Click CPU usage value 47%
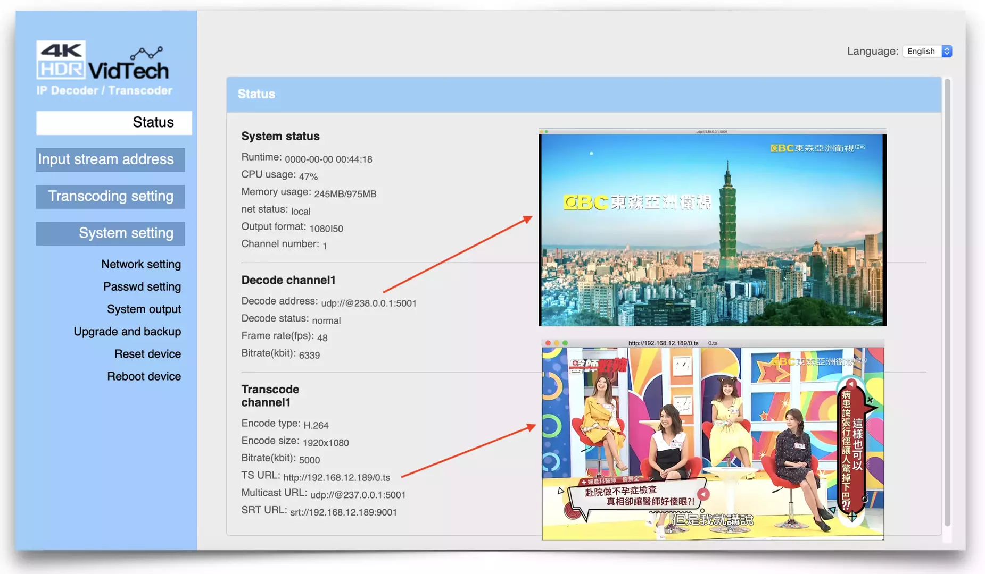The height and width of the screenshot is (574, 985). (x=308, y=176)
